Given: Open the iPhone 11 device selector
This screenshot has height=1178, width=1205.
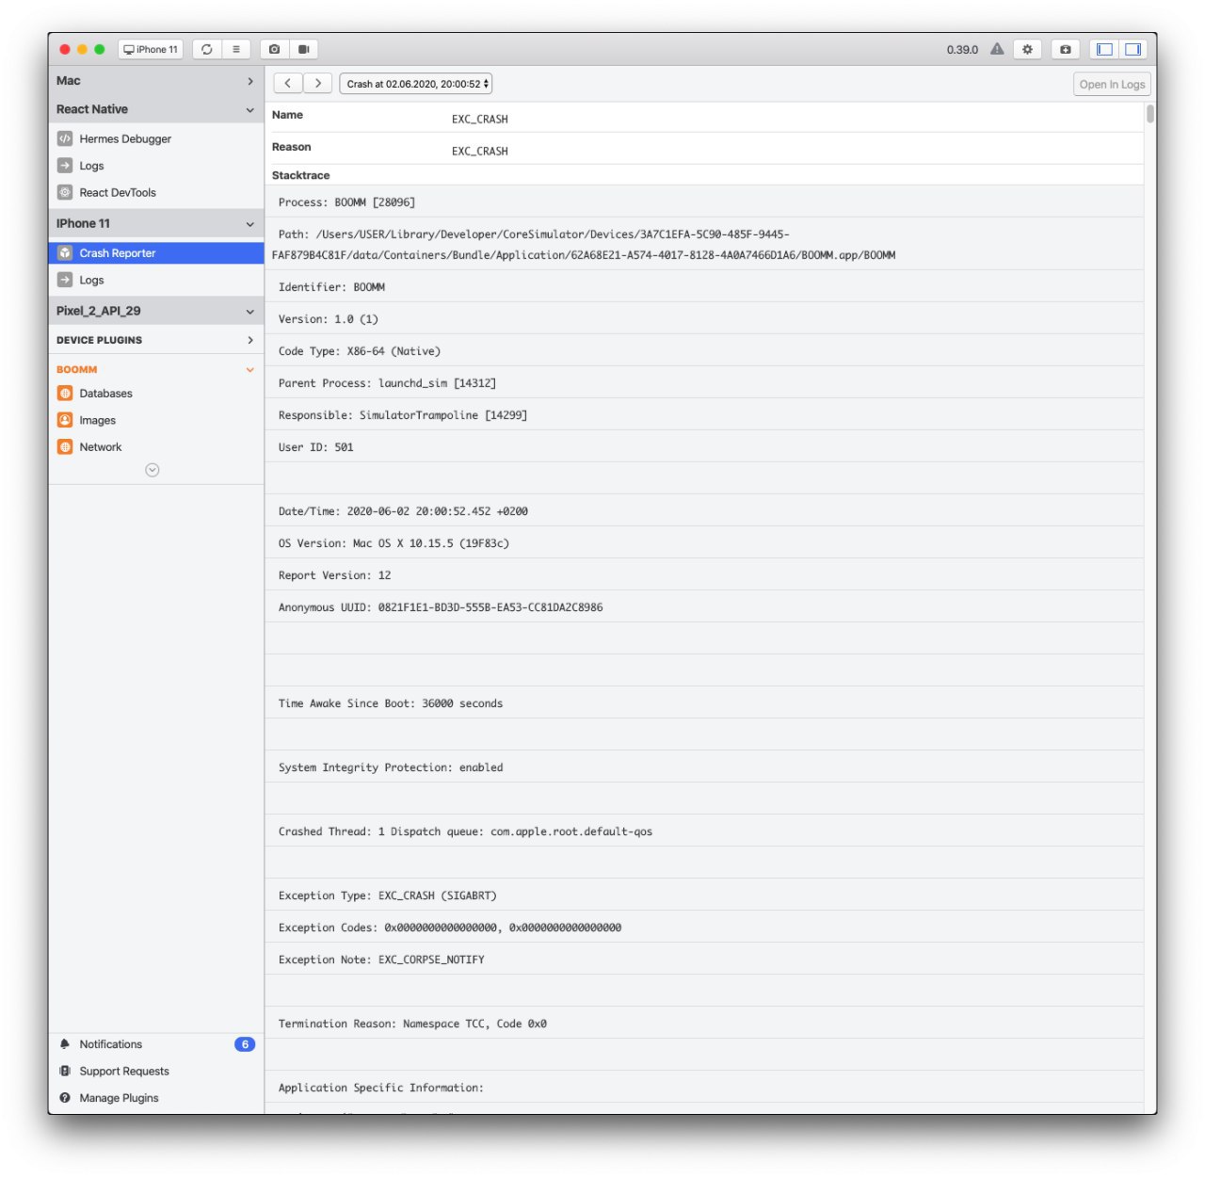Looking at the screenshot, I should coord(151,50).
